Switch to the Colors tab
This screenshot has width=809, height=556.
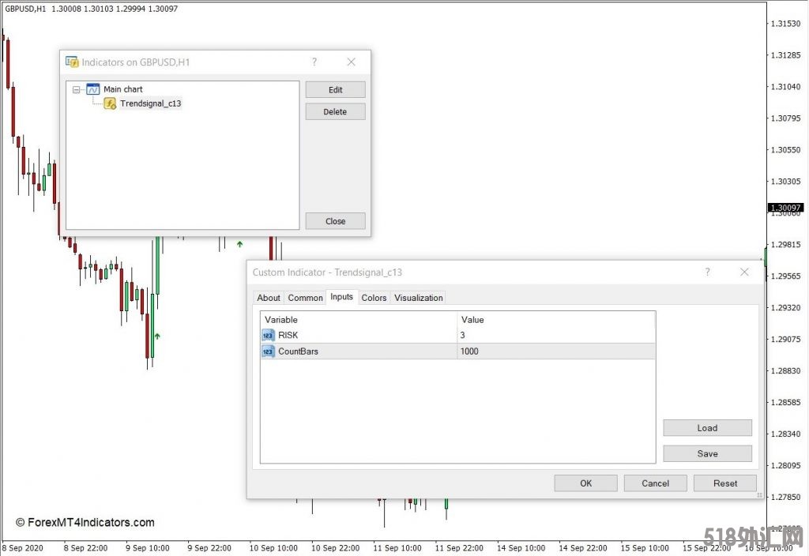(374, 298)
